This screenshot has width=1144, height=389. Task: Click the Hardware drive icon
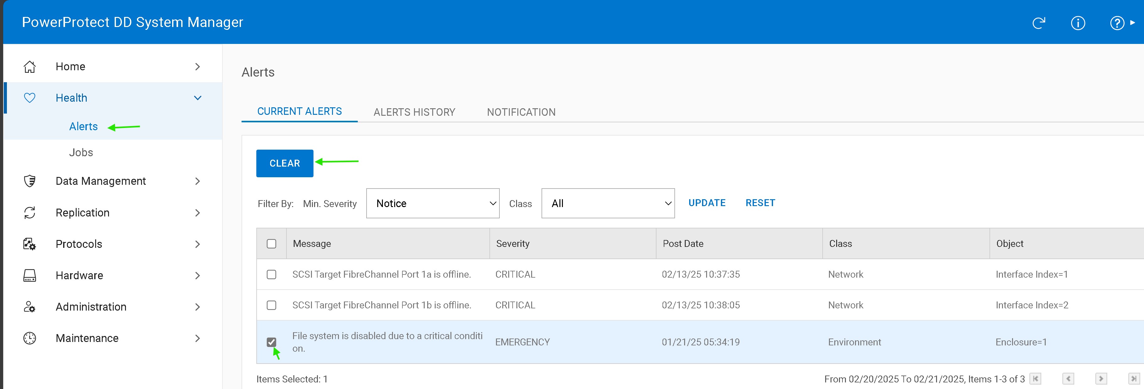tap(29, 275)
